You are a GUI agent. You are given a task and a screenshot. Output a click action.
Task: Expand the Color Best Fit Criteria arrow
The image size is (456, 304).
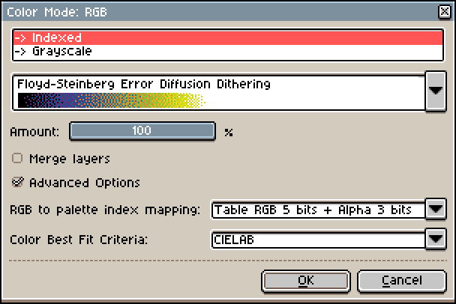click(435, 239)
